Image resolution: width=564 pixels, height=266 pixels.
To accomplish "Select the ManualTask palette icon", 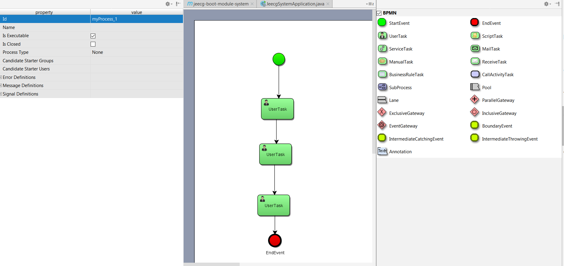I will (x=382, y=61).
